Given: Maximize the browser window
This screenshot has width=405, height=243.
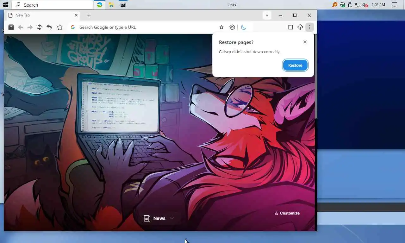Looking at the screenshot, I should click(295, 15).
